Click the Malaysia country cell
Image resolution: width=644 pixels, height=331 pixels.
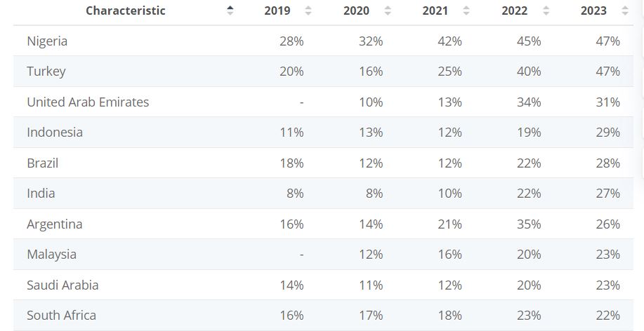51,255
